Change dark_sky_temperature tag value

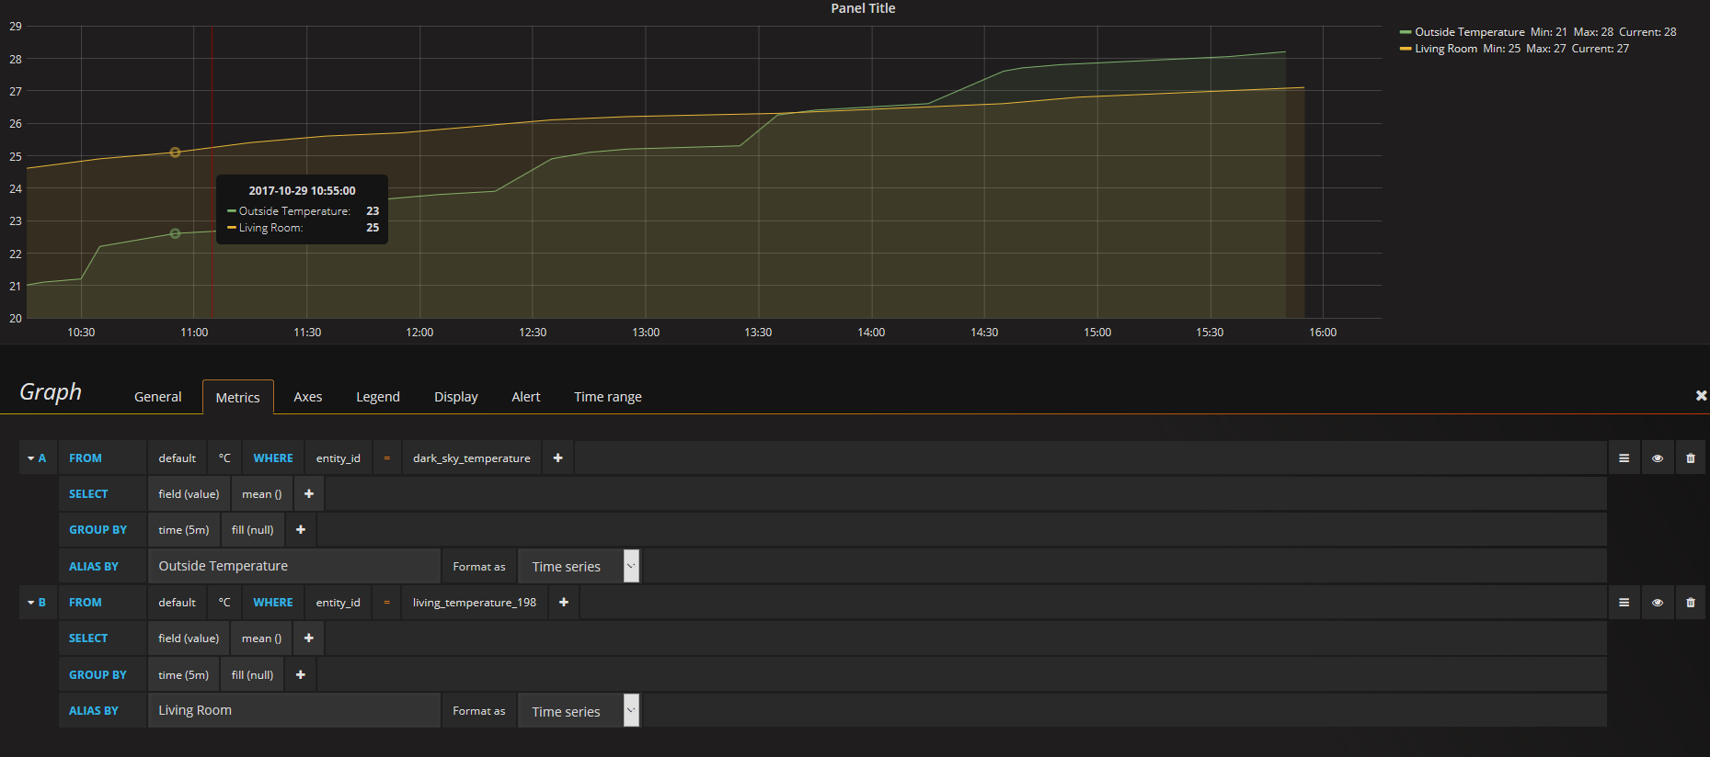[x=472, y=458]
